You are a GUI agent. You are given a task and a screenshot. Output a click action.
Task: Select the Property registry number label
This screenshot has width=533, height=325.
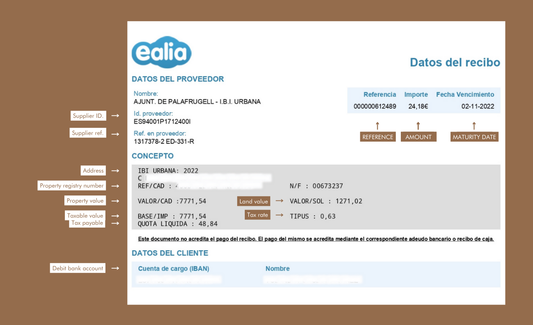(x=72, y=185)
